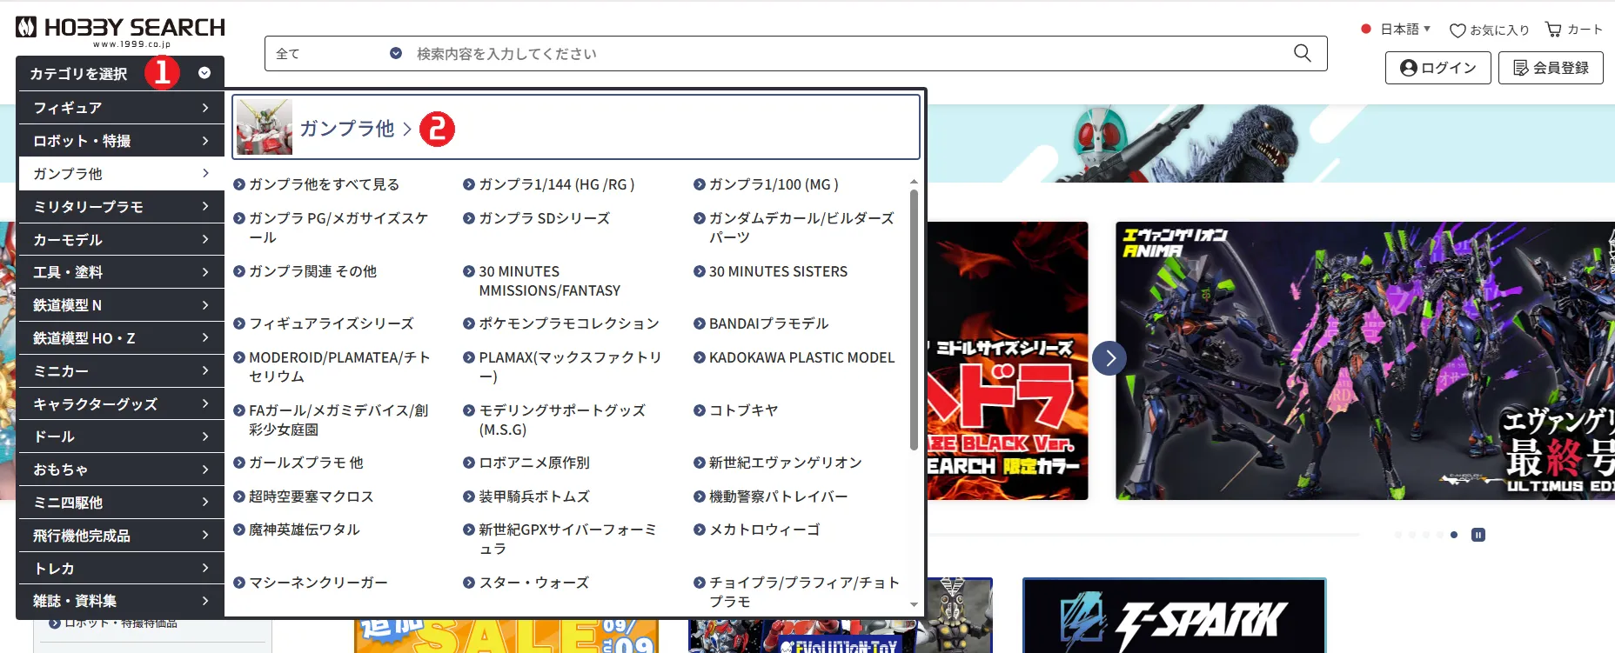Open ガンプラ1/100 (MG) link
Screen dimensions: 1615x653
coord(774,184)
